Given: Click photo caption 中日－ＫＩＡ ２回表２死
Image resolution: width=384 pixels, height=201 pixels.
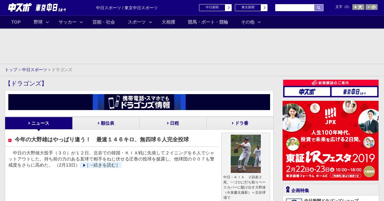Looking at the screenshot, I should coord(244,187).
